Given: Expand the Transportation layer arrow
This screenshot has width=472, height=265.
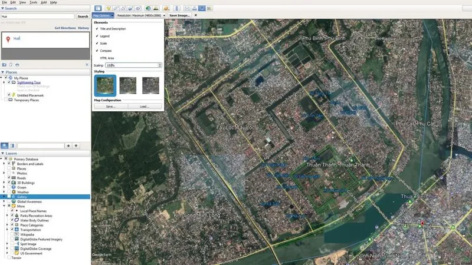Looking at the screenshot, I should 7,230.
